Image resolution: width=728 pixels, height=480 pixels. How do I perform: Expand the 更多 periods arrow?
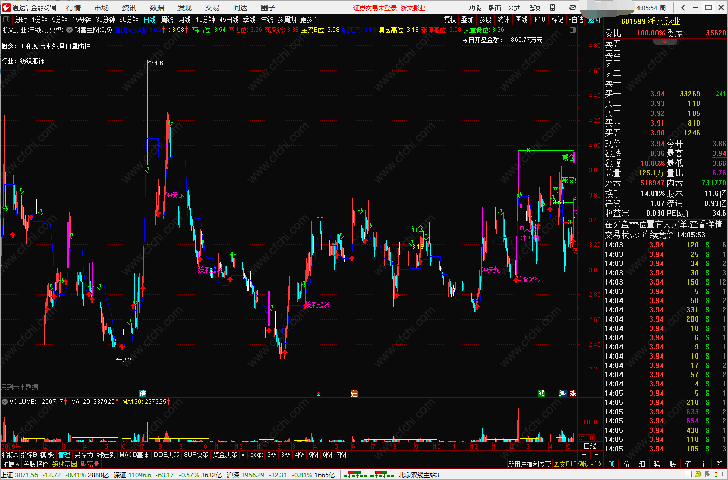point(316,20)
